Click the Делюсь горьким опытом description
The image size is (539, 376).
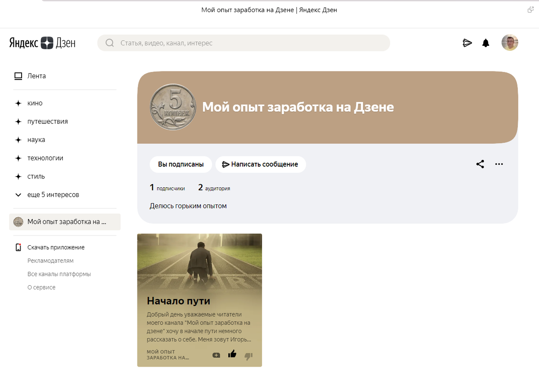pos(188,206)
